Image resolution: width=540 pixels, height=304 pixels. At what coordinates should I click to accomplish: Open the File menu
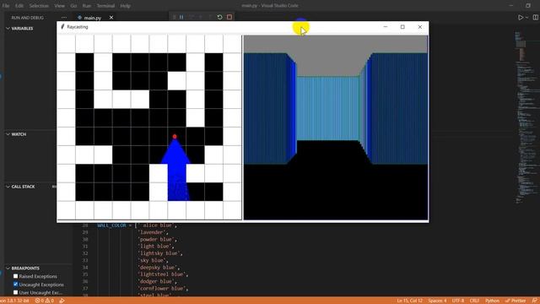point(6,6)
